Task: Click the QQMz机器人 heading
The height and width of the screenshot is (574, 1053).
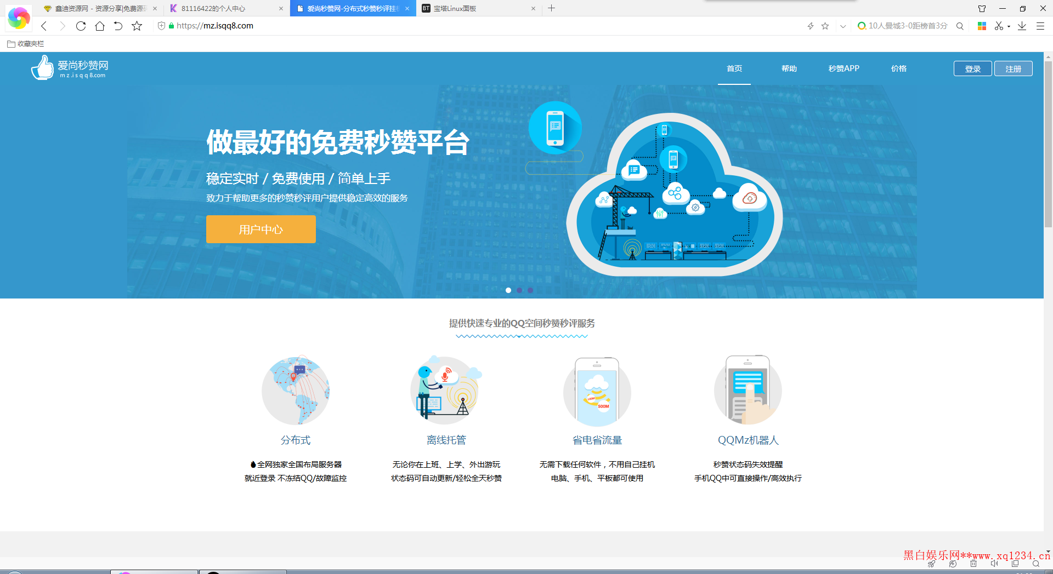Action: click(x=748, y=440)
